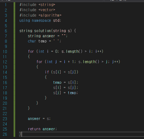Screen dimensions: 144x139
Task: Click 's.length()' on line 10
Action: coord(72,51)
